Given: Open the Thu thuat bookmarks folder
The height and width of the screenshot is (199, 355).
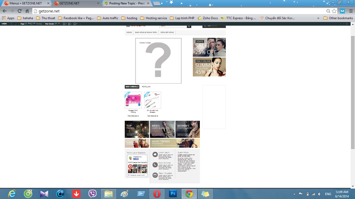Looking at the screenshot, I should [x=46, y=18].
